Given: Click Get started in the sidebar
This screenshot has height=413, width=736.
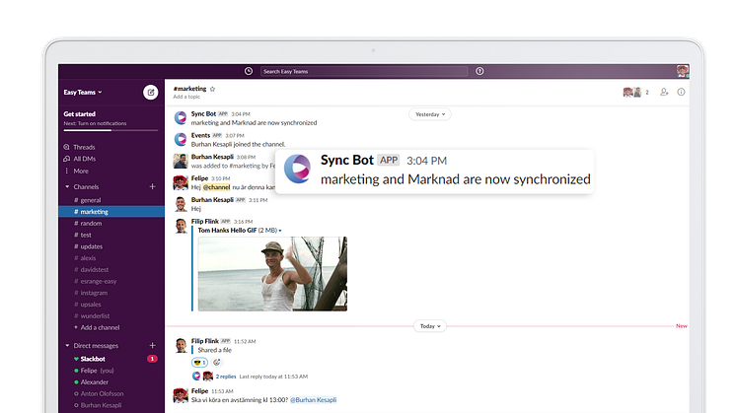Looking at the screenshot, I should 79,114.
